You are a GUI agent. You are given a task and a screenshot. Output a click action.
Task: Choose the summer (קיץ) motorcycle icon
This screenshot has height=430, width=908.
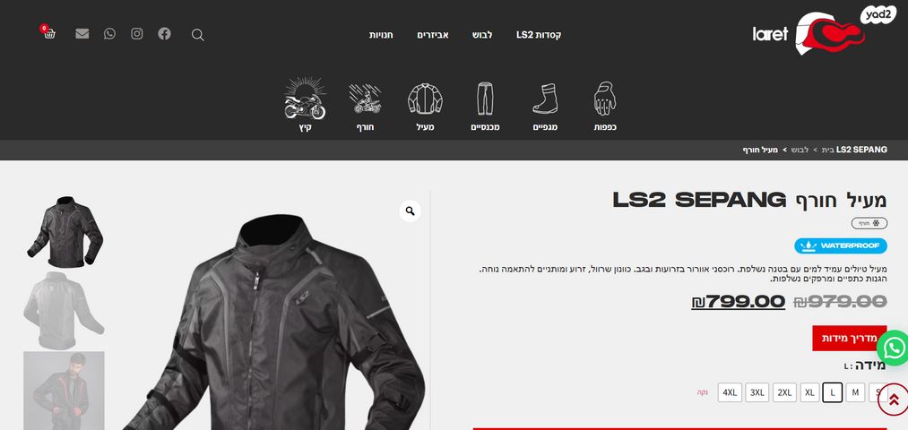click(305, 106)
